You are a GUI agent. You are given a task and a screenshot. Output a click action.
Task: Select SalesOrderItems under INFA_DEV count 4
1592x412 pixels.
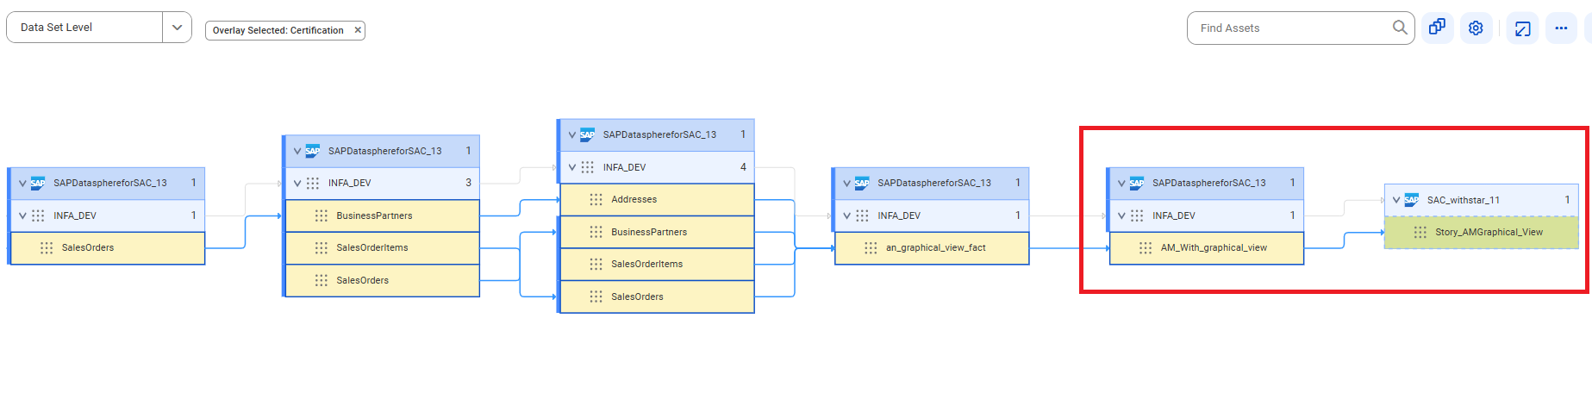[657, 264]
